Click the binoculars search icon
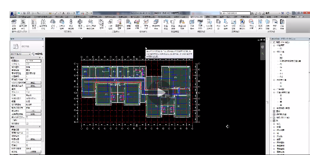This screenshot has width=310, height=155. tap(252, 13)
